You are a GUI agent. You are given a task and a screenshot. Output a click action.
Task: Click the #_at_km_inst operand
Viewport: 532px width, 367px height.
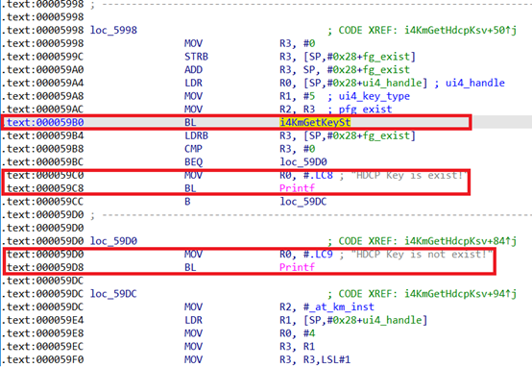click(x=339, y=306)
